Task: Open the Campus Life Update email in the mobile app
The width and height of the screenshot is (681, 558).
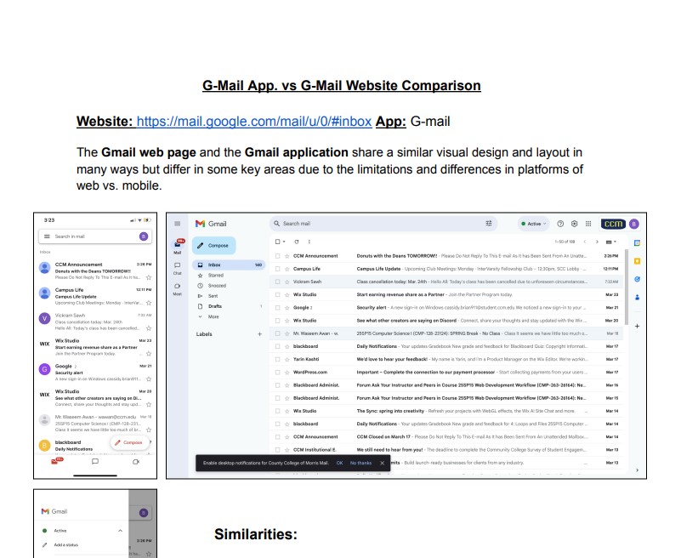Action: click(95, 296)
